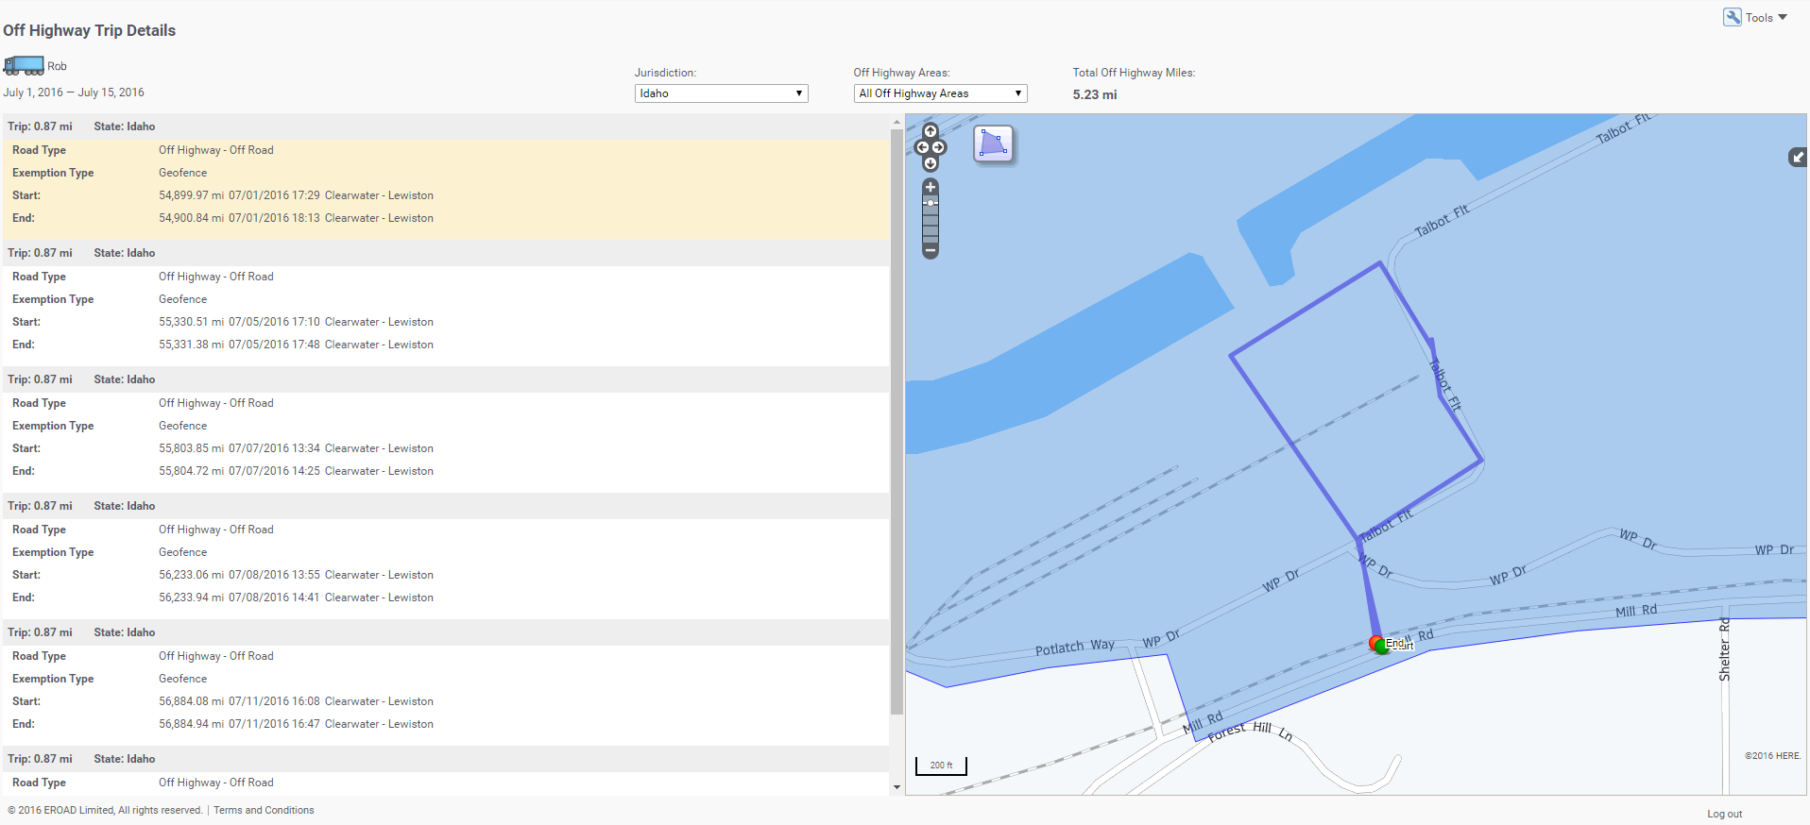This screenshot has width=1810, height=825.
Task: Expand the Tools menu arrow
Action: [x=1783, y=17]
